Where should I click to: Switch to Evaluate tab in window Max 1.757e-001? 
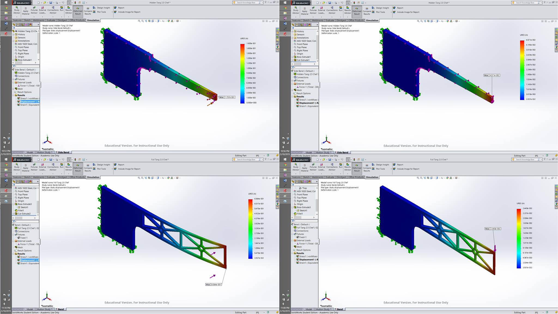51,20
